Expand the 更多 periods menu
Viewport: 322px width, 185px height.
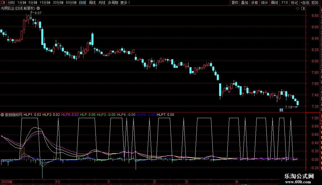(x=125, y=3)
